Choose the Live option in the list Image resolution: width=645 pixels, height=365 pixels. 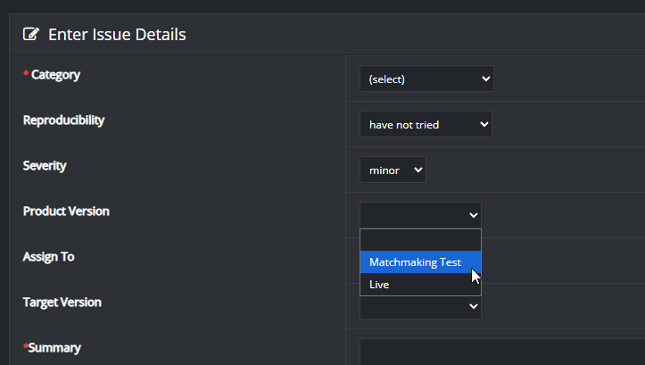[x=379, y=285]
